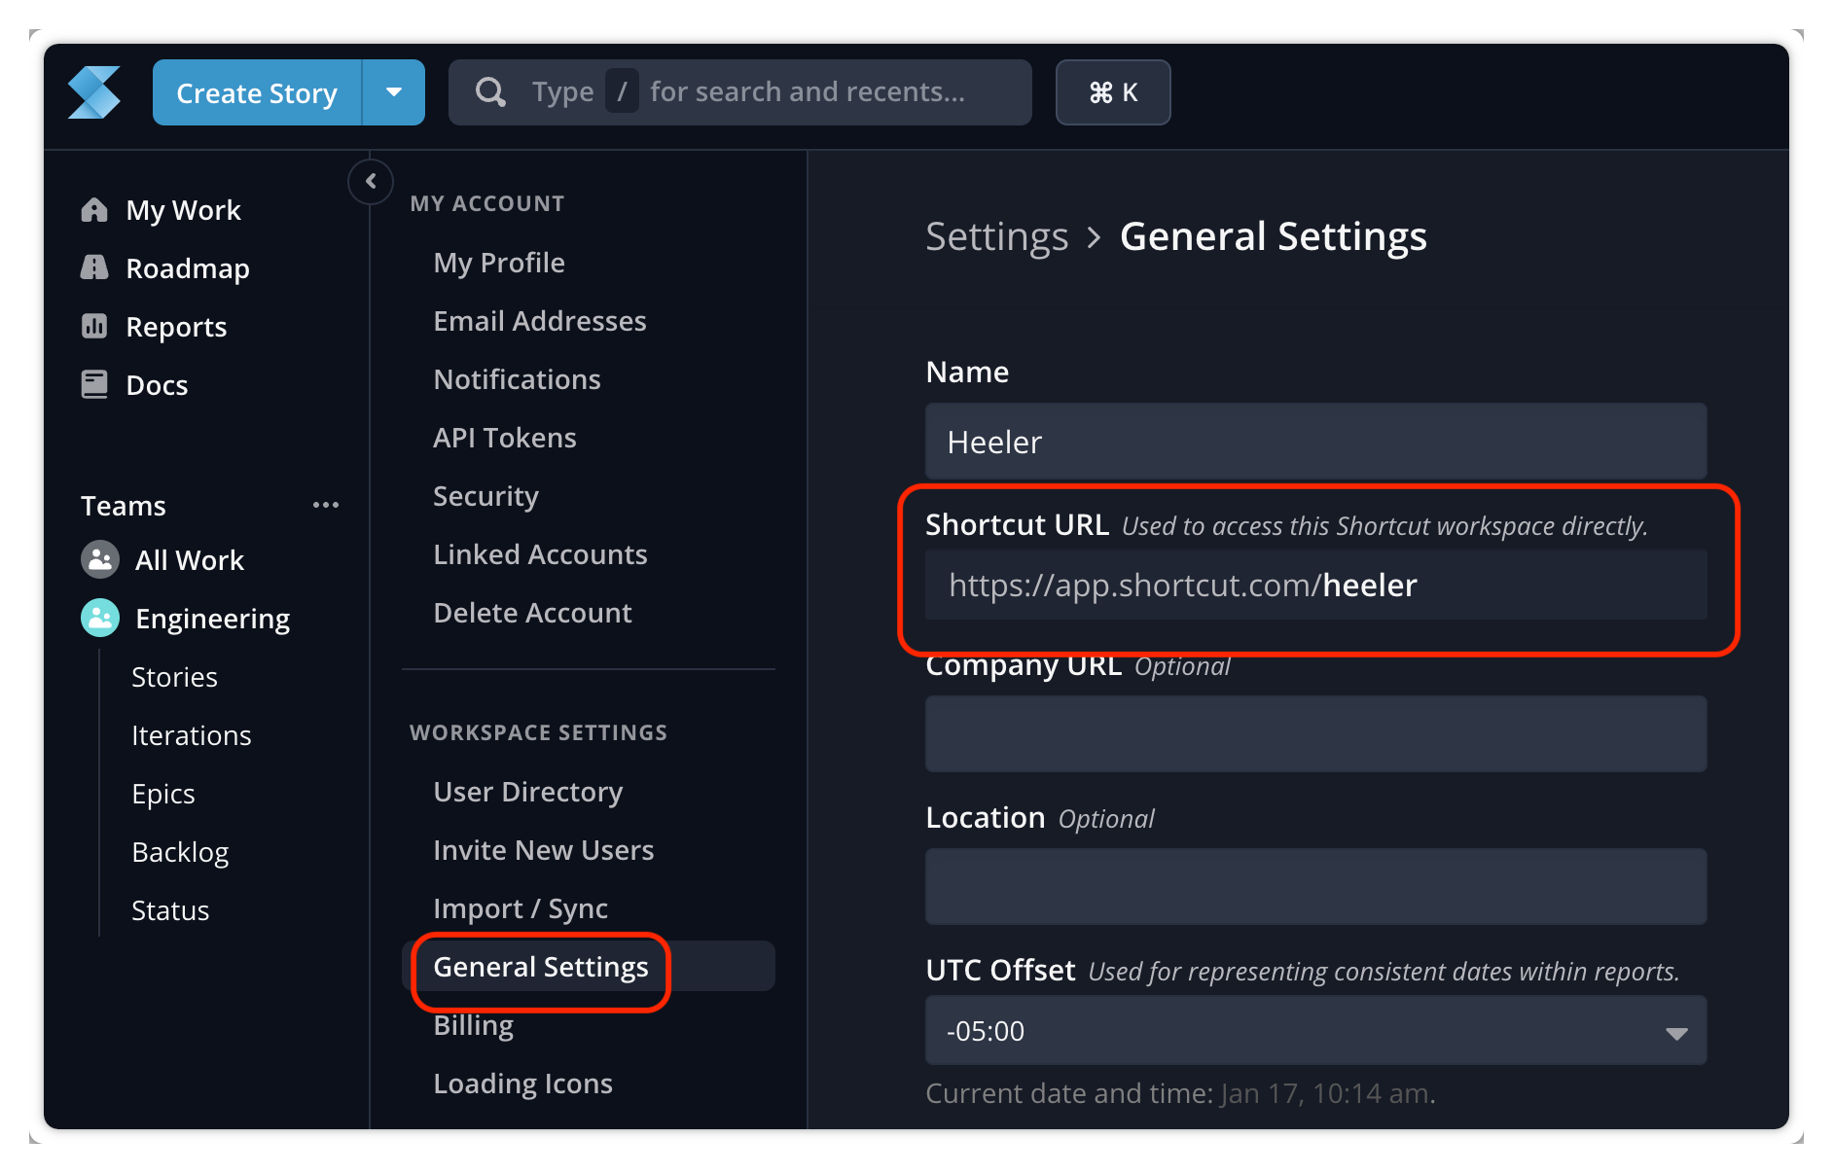1833x1173 pixels.
Task: Click the Settings breadcrumb link
Action: pyautogui.click(x=996, y=236)
